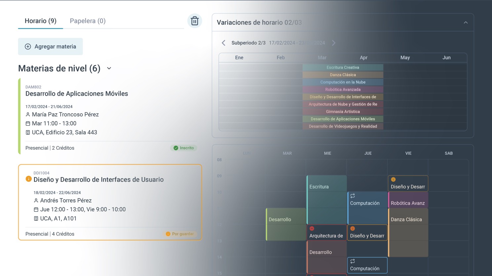Switch to the Papelera tab
The image size is (492, 276).
point(87,20)
